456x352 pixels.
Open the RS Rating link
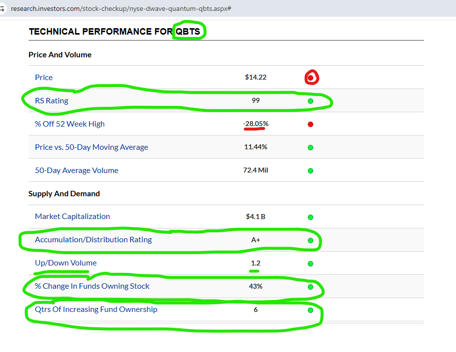[51, 101]
